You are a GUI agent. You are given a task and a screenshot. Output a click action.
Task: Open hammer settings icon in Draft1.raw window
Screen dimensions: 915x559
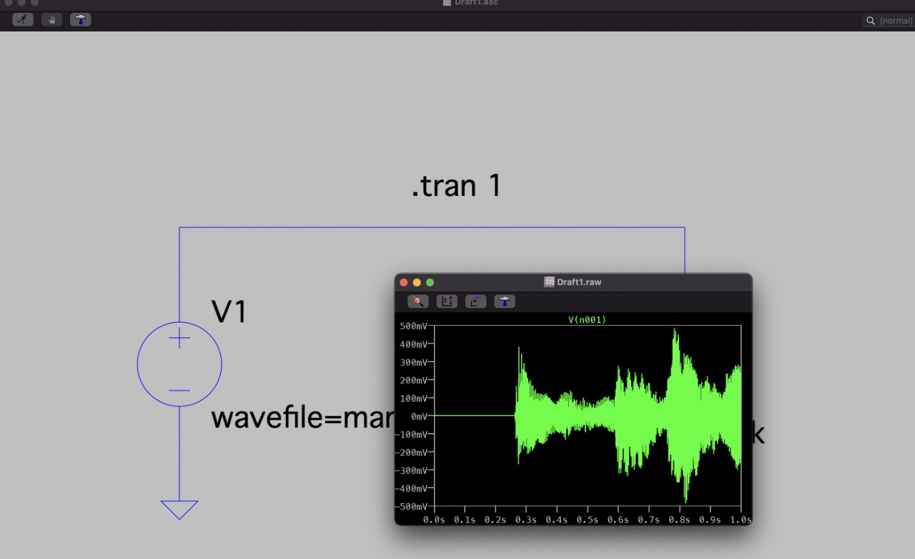505,302
